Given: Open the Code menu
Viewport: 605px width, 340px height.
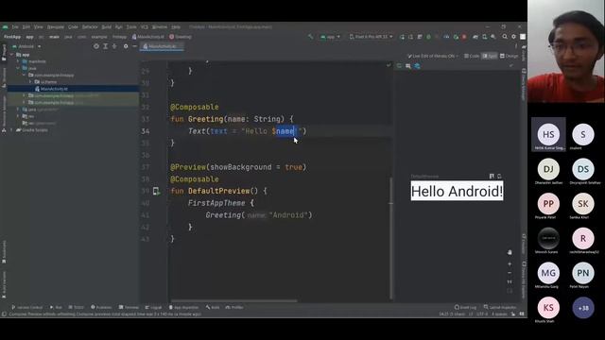Looking at the screenshot, I should point(73,27).
